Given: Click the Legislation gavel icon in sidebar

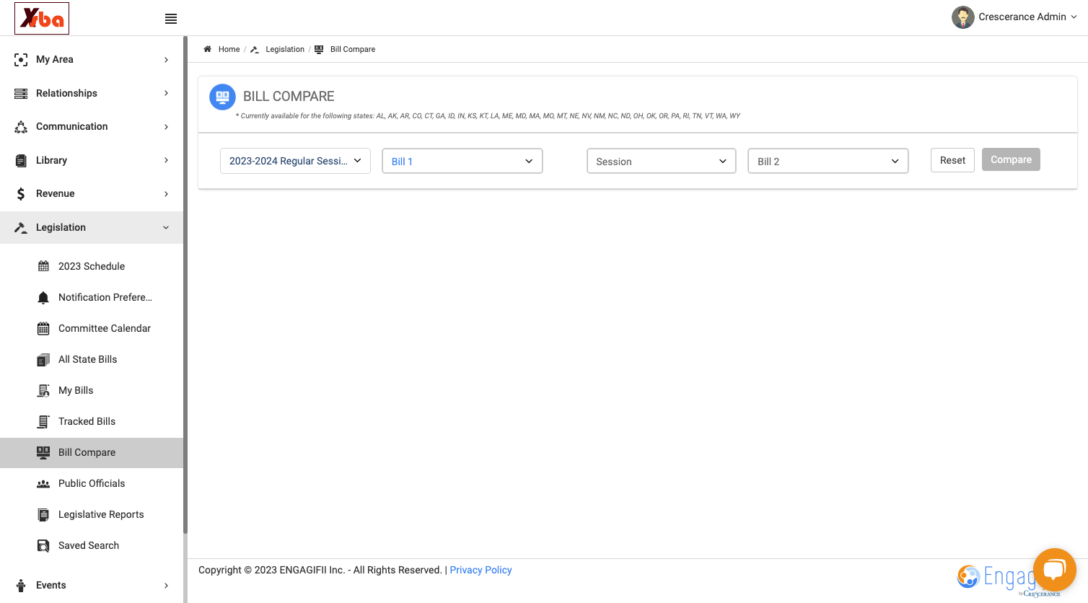Looking at the screenshot, I should 21,228.
